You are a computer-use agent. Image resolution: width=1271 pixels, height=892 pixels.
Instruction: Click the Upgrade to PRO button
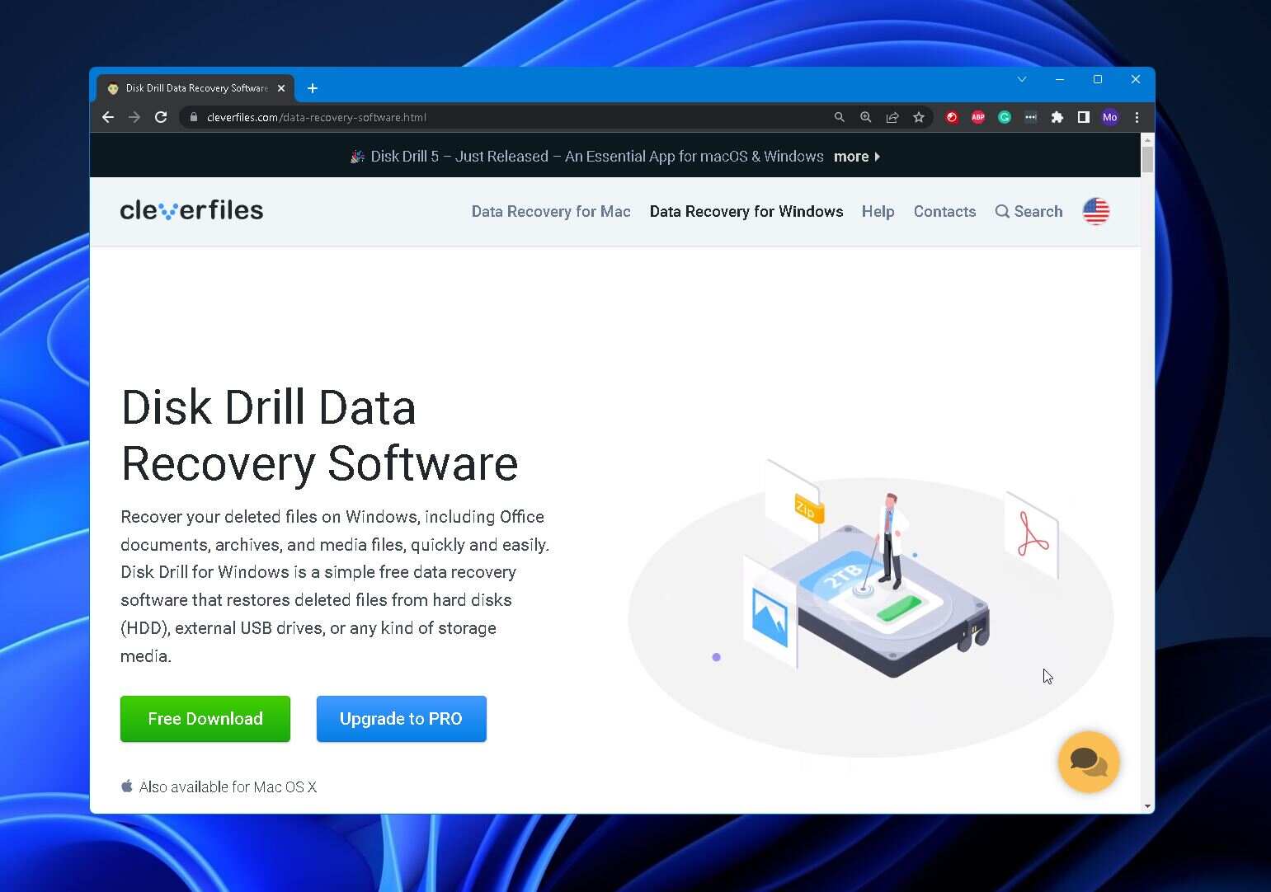coord(402,719)
